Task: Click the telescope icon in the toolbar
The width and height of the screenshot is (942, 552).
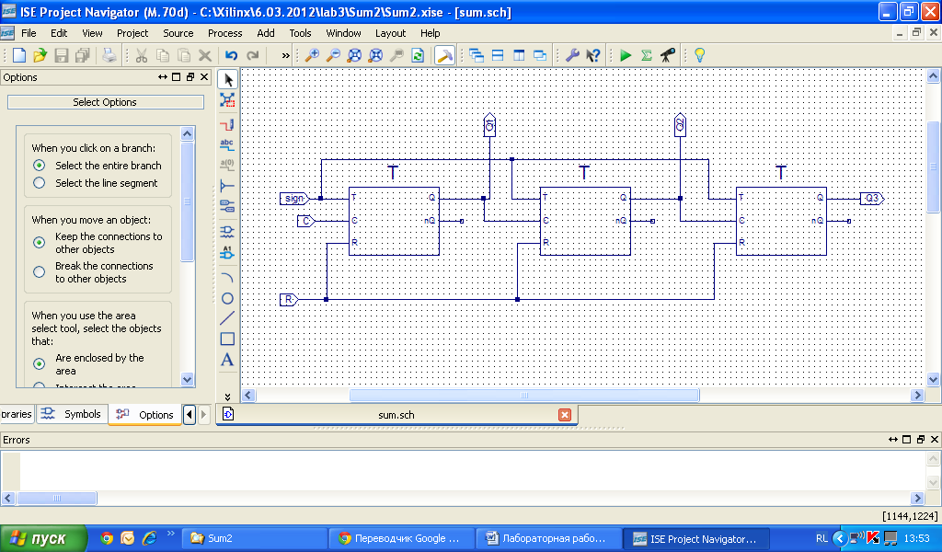Action: click(x=668, y=55)
